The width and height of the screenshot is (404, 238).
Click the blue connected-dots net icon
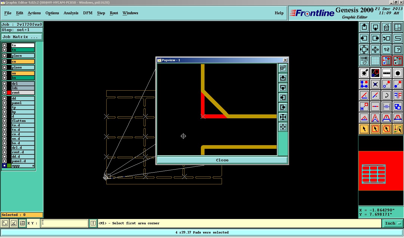pos(364,84)
